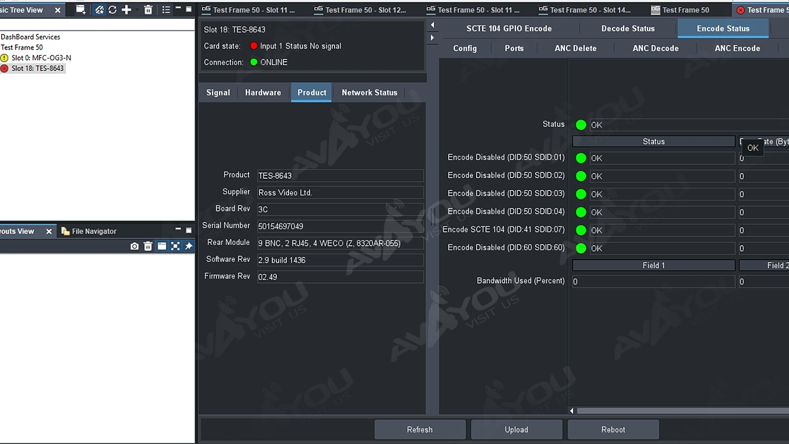The width and height of the screenshot is (789, 444).
Task: Click the Firmware Rev field 02.49
Action: tap(340, 276)
